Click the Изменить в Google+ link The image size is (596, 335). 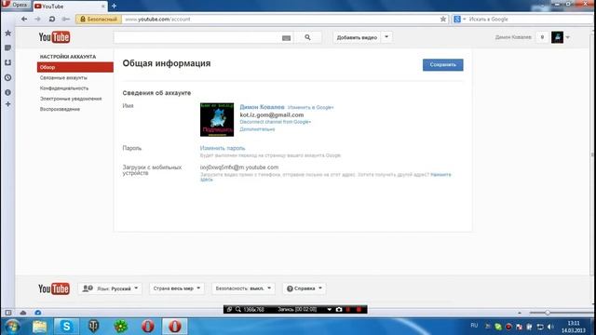(310, 108)
